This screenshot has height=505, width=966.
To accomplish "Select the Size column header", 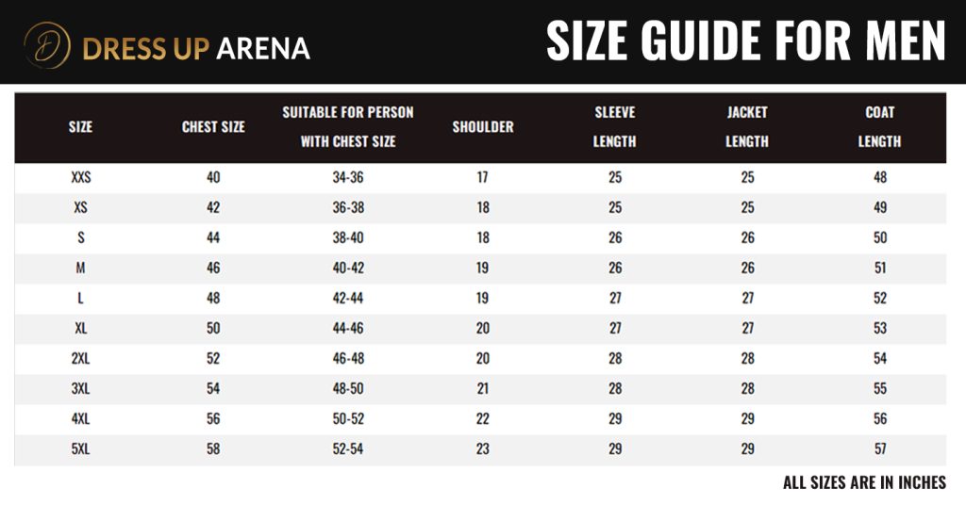I will pyautogui.click(x=80, y=127).
